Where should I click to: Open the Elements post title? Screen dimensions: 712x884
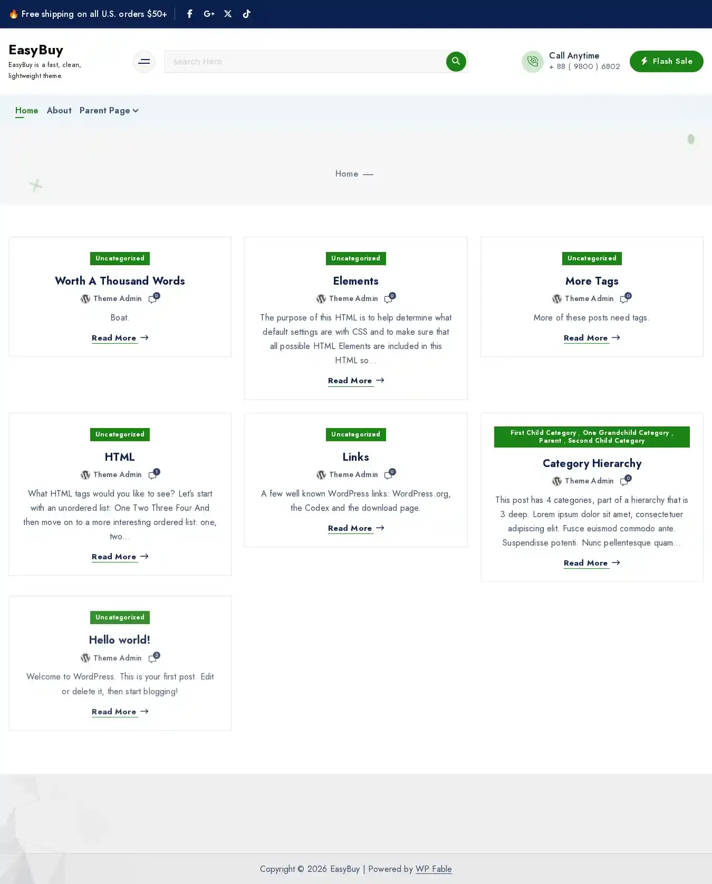point(355,281)
